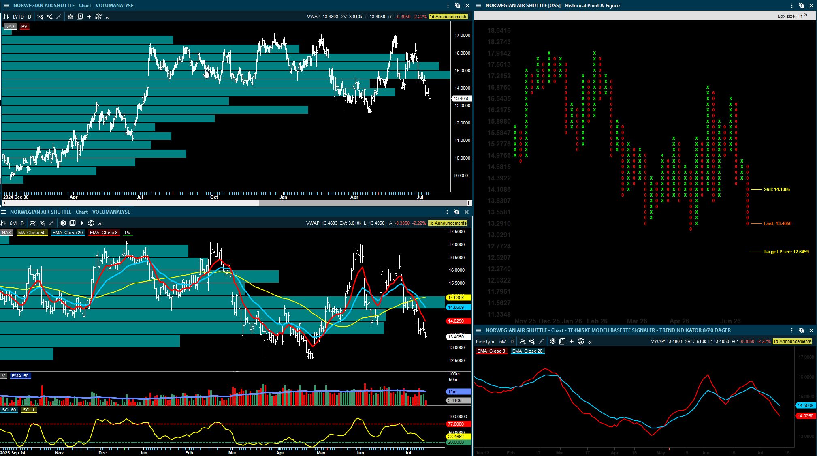Open 6M period dropdown in Trendindikator chart
Viewport: 817px width, 456px height.
point(503,342)
